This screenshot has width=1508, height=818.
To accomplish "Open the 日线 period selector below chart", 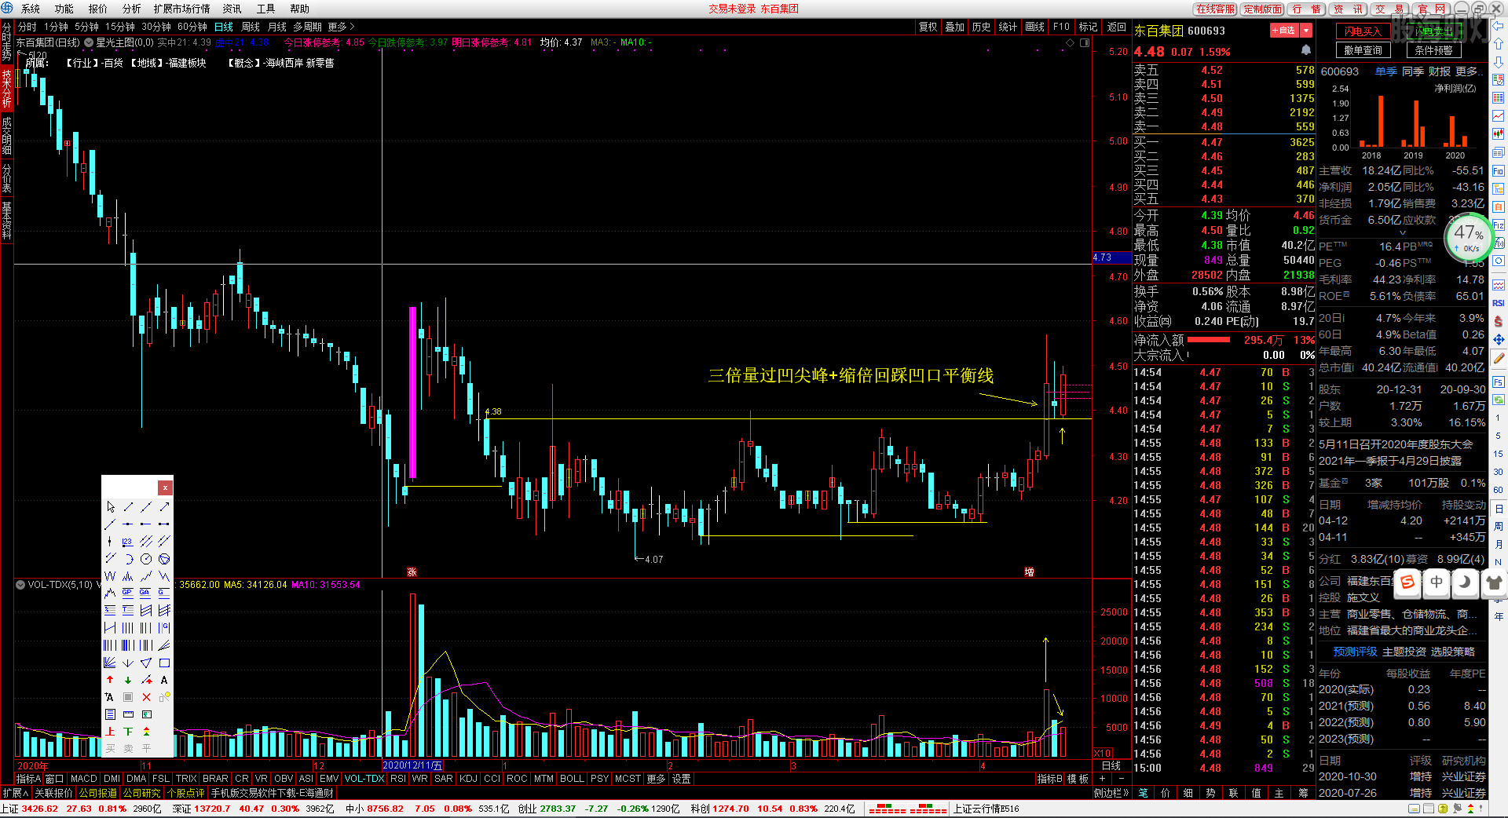I will [x=1111, y=765].
